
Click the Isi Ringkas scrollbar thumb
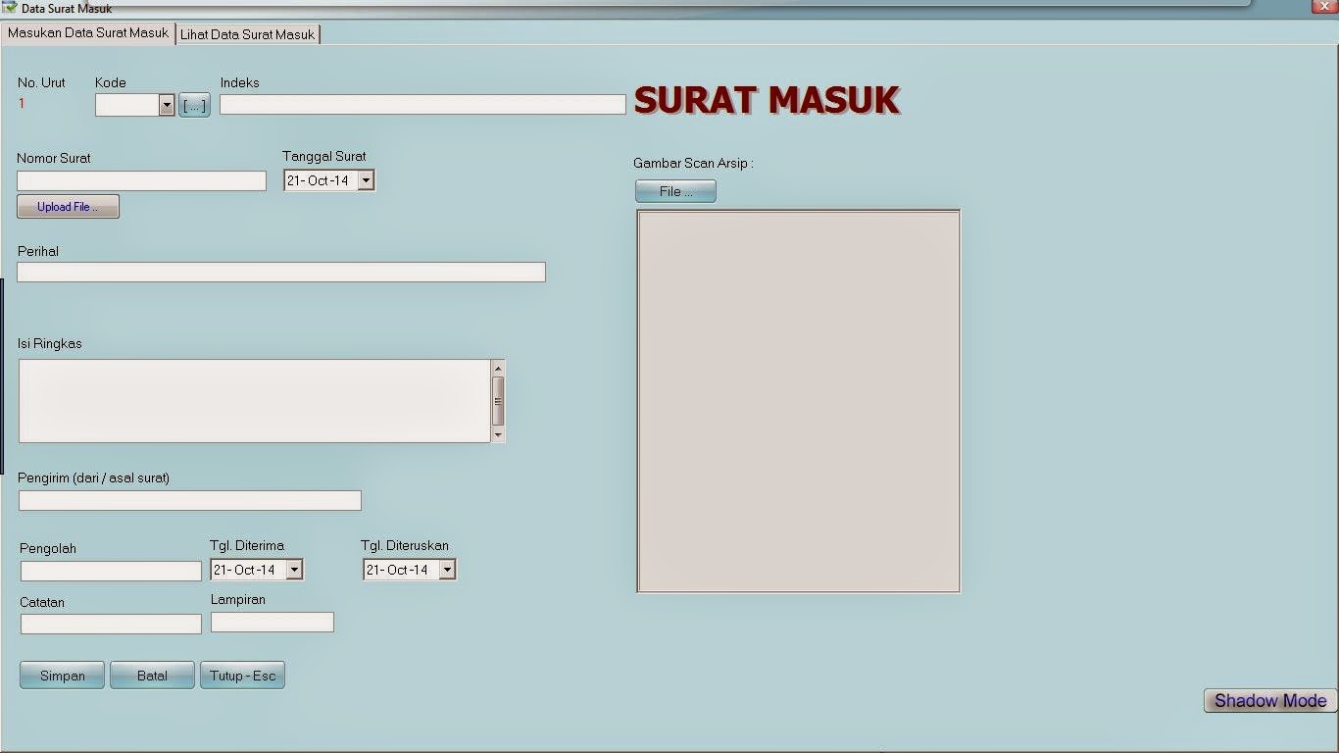498,401
